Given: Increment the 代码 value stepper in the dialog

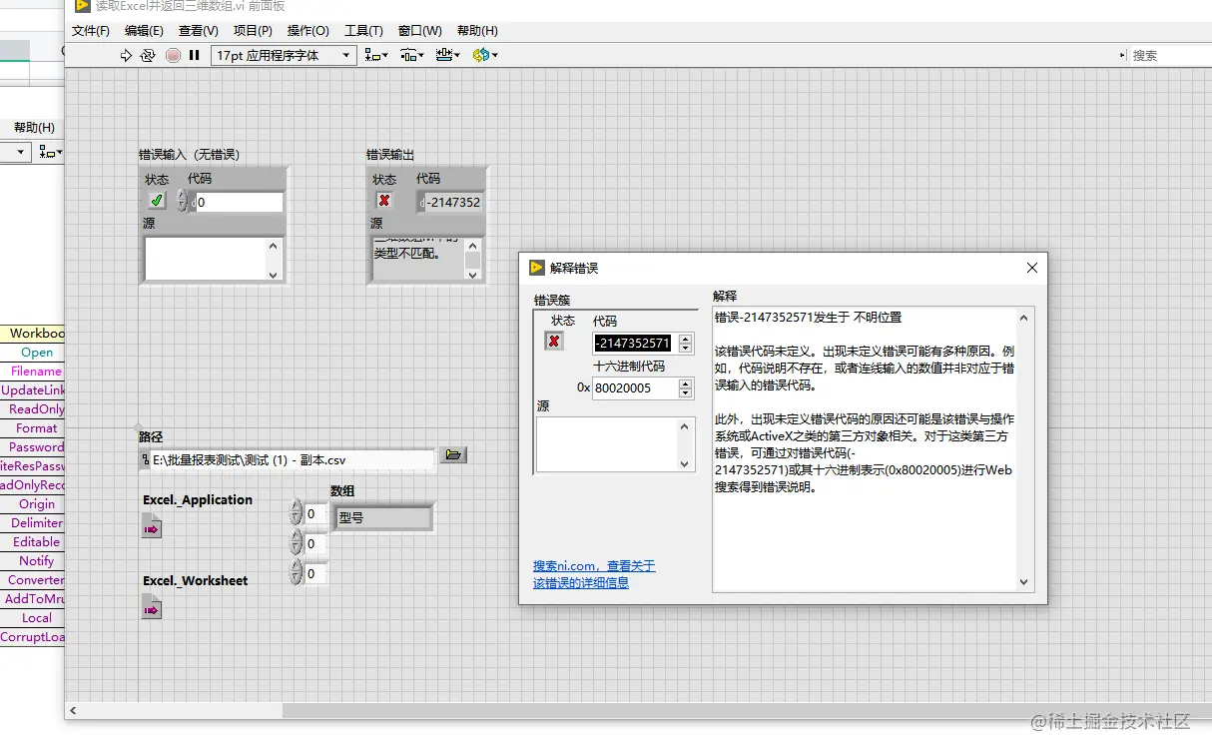Looking at the screenshot, I should [685, 337].
